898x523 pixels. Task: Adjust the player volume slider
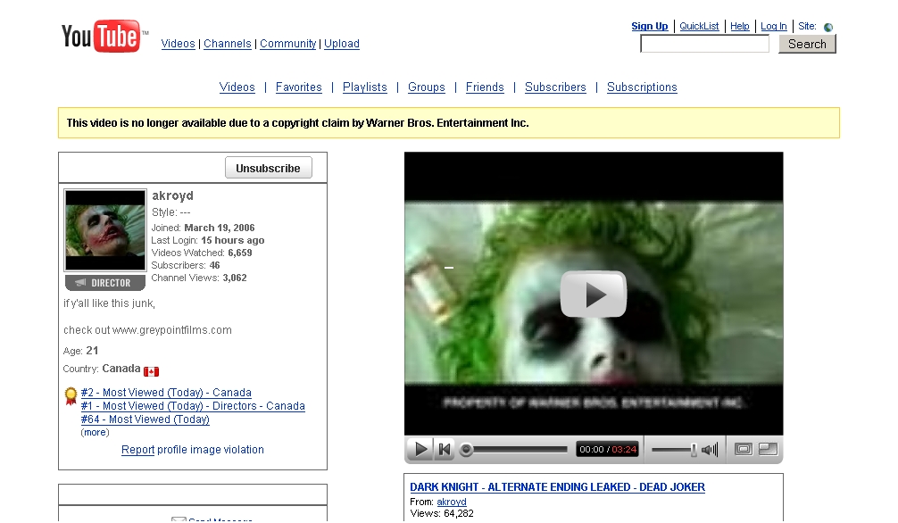673,450
